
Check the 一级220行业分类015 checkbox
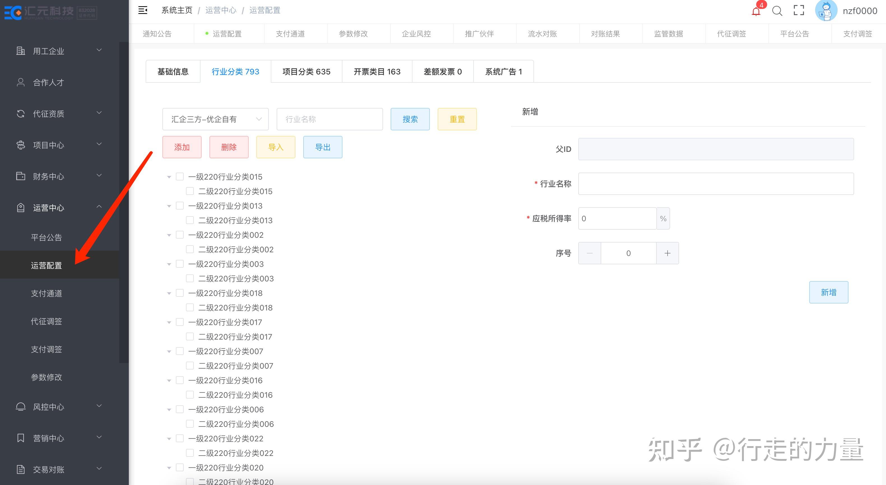click(x=179, y=176)
